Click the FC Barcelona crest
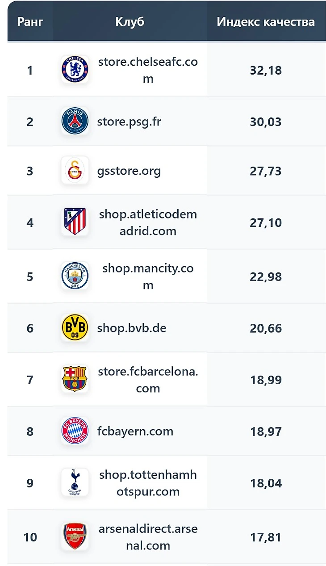Screen dimensions: 326x566 click(x=75, y=380)
